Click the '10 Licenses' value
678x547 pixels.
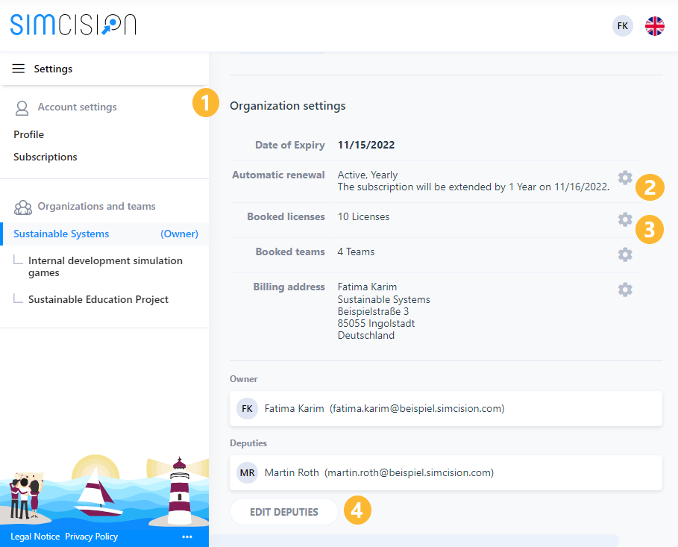coord(363,217)
